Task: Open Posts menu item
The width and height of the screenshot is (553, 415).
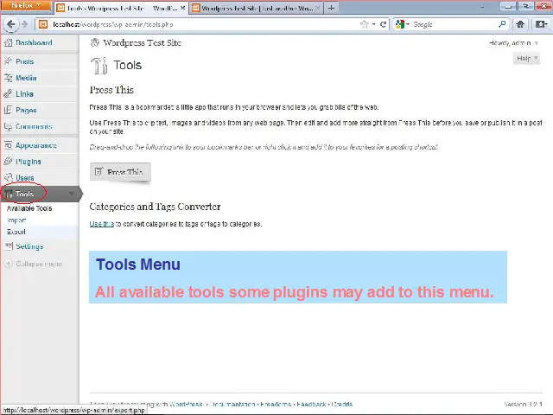Action: pyautogui.click(x=25, y=61)
